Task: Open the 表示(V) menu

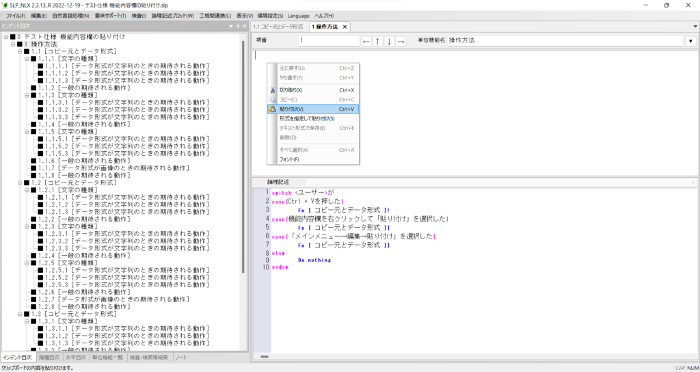Action: (x=245, y=16)
